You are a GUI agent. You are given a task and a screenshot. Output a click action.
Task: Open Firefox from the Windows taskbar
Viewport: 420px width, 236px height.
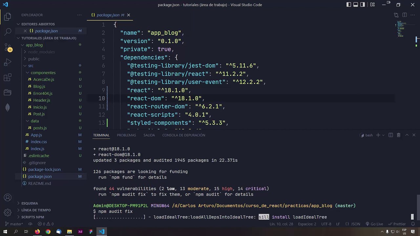click(37, 231)
